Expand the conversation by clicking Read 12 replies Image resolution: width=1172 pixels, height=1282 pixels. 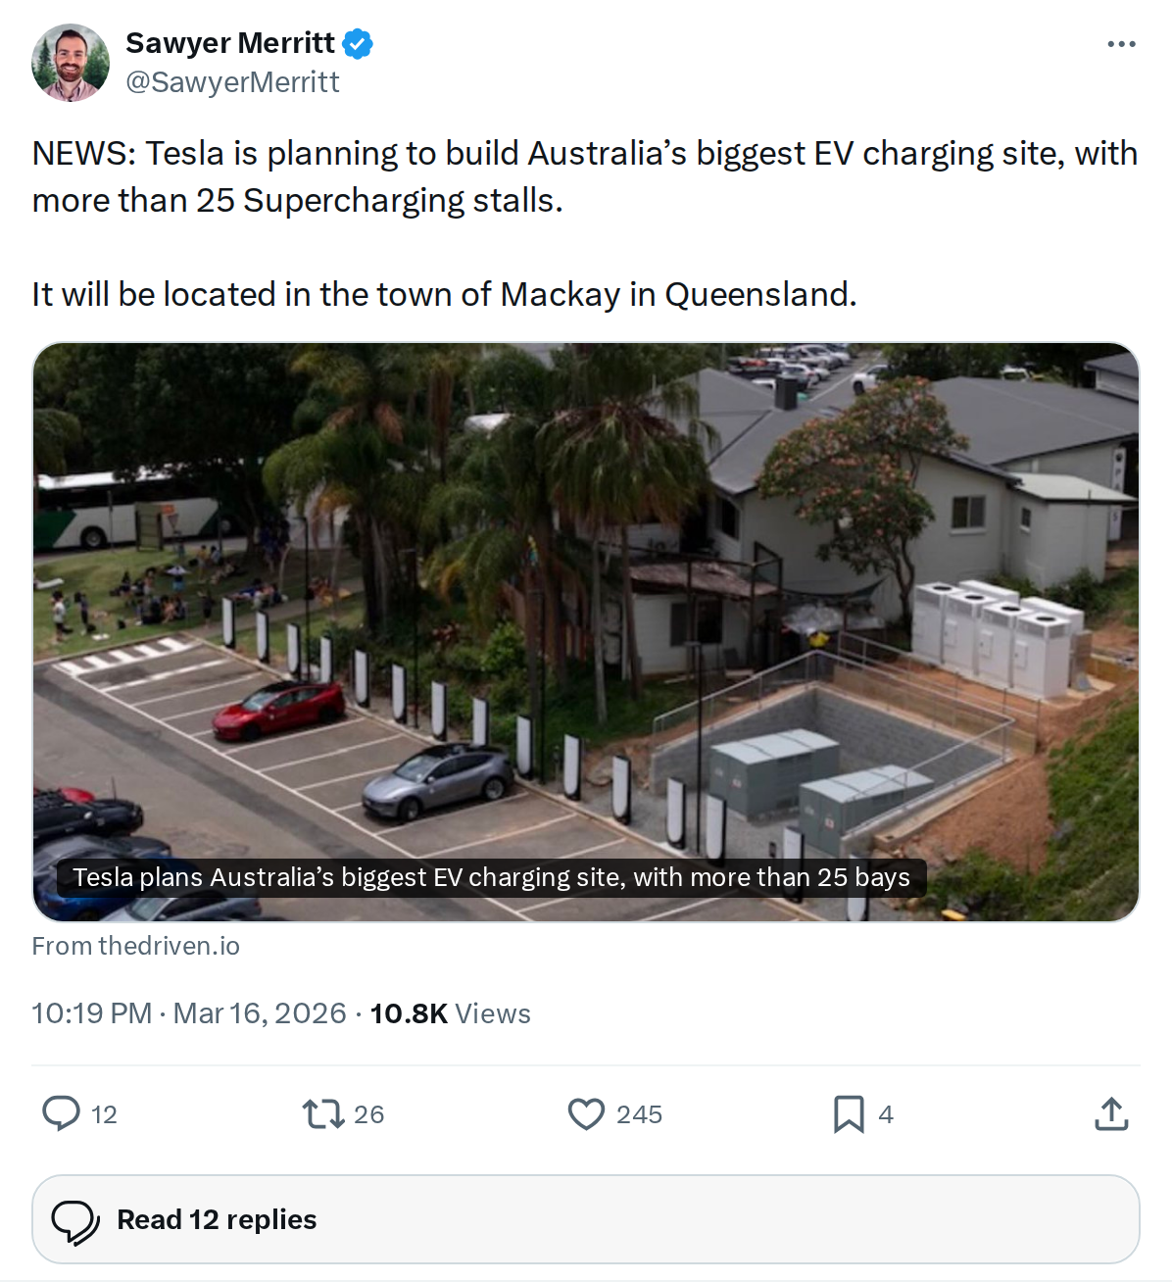[216, 1218]
